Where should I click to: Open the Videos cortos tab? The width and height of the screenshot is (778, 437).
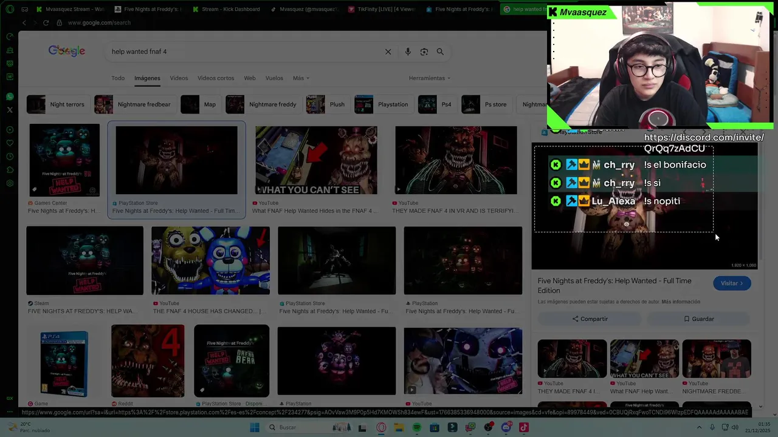(x=216, y=78)
